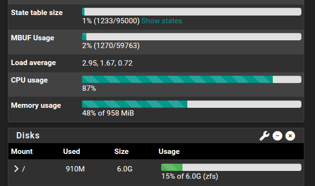Click the MBUF Usage progress bar

coord(192,36)
